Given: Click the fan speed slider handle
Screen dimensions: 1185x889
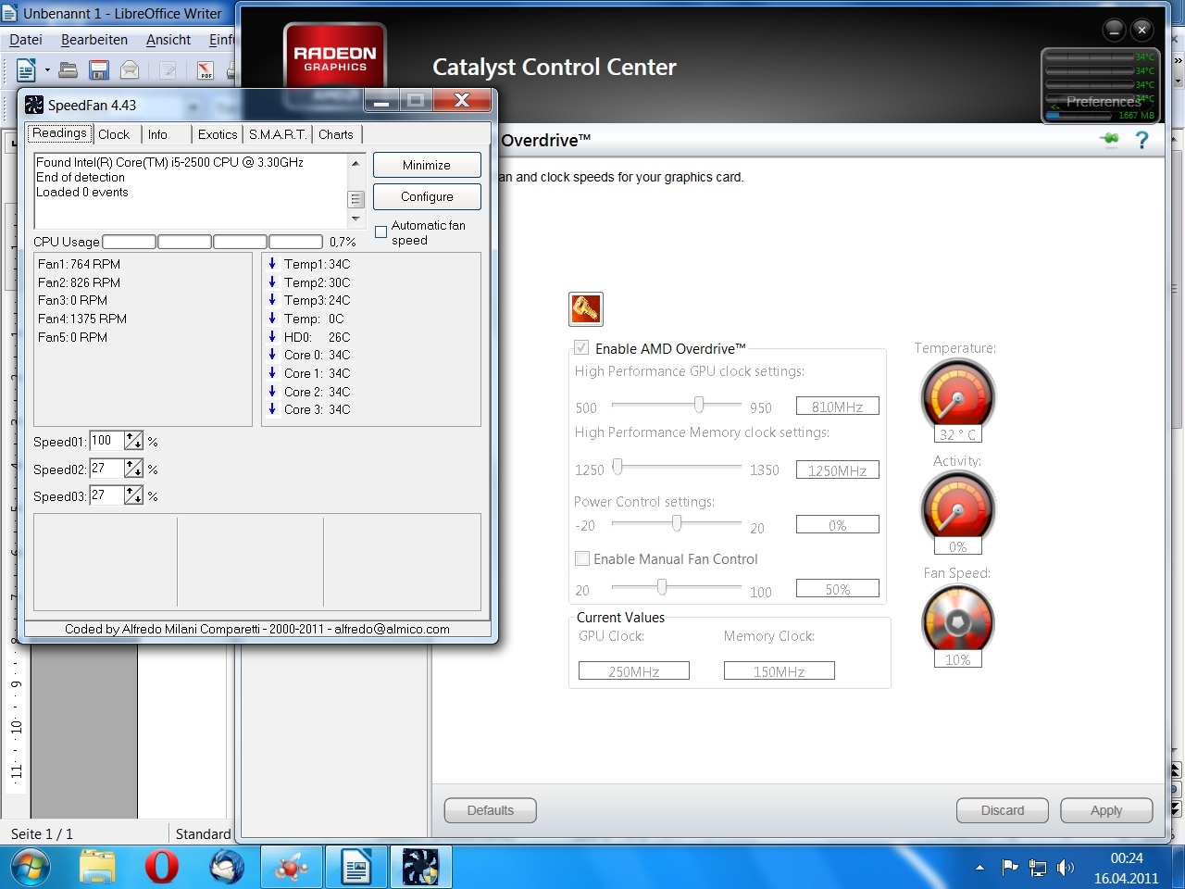Looking at the screenshot, I should pos(662,586).
